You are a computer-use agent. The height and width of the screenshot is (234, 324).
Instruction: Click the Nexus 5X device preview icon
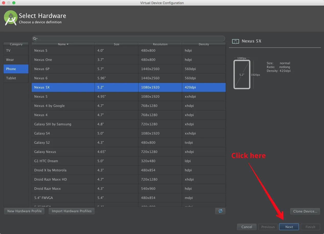[x=235, y=41]
